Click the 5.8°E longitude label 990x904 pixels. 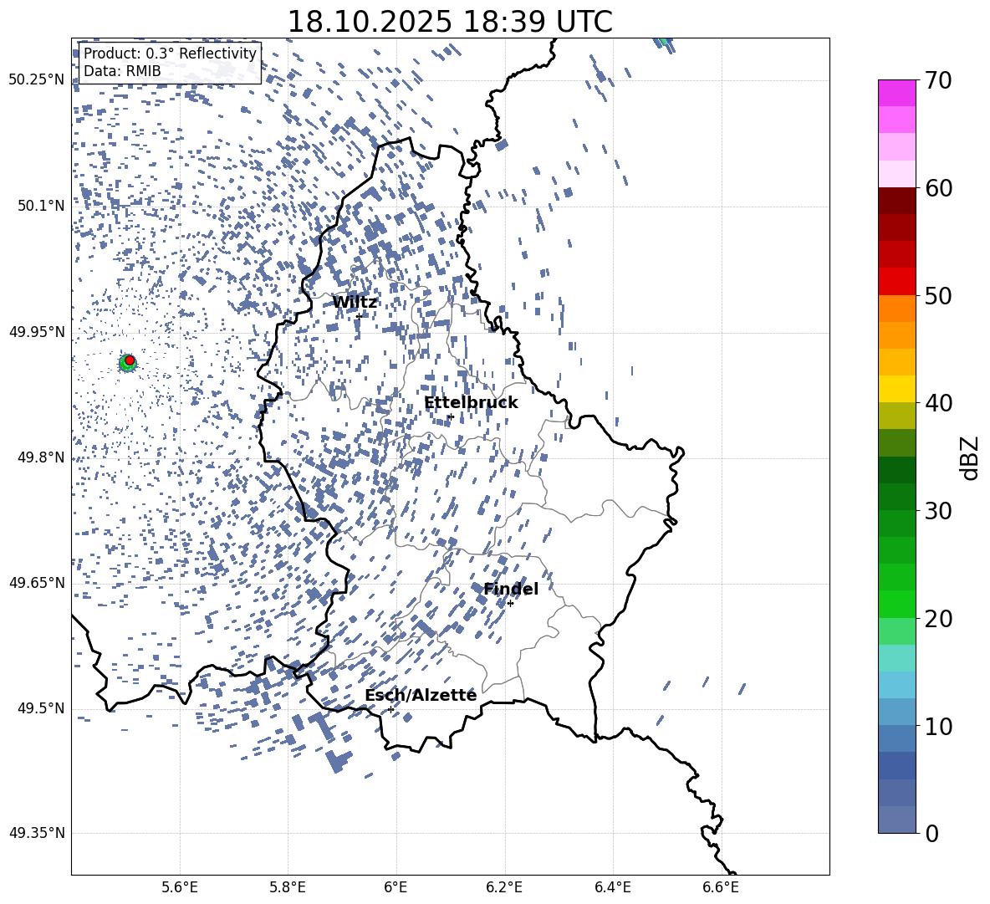pos(288,887)
